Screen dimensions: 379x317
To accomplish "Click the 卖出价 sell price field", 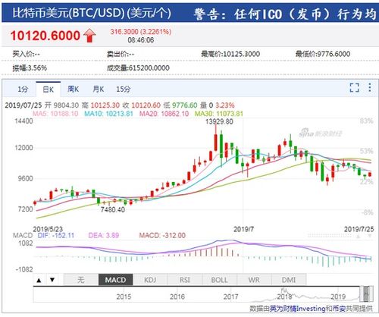I will (x=121, y=54).
